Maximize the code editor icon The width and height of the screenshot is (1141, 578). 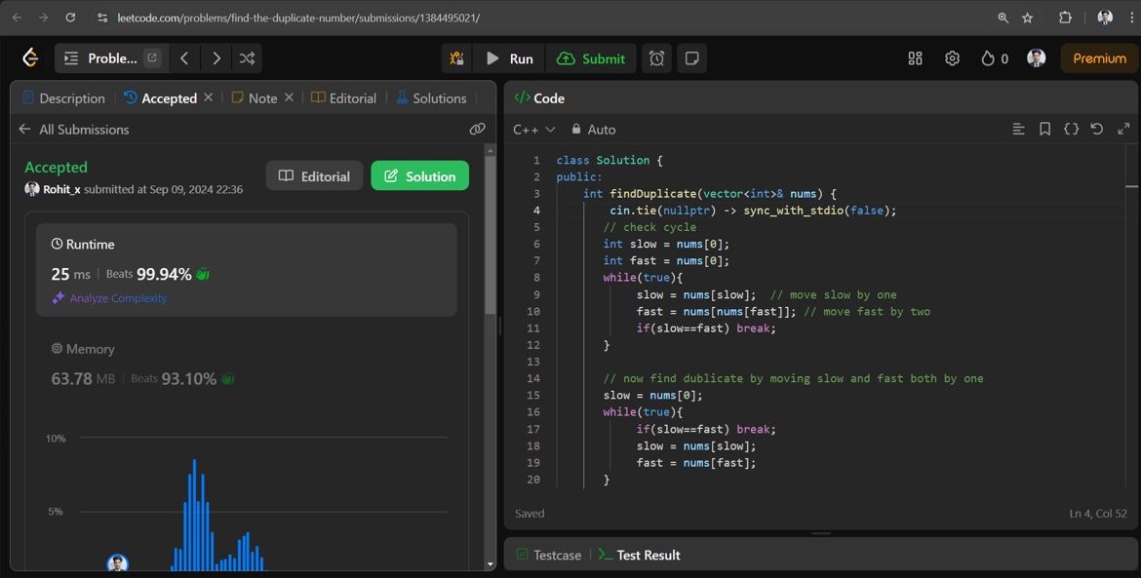click(x=1123, y=130)
